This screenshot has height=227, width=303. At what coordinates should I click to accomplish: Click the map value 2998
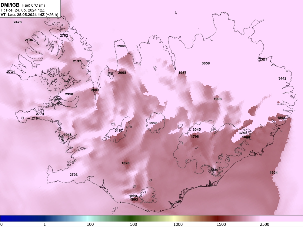153,123
